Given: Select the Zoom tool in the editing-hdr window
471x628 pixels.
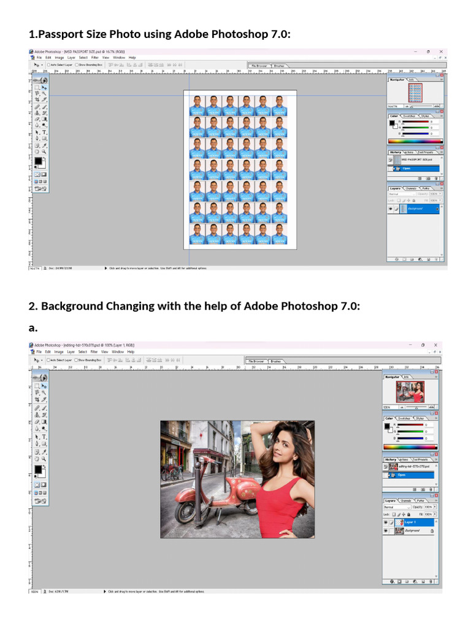Looking at the screenshot, I should [x=44, y=459].
